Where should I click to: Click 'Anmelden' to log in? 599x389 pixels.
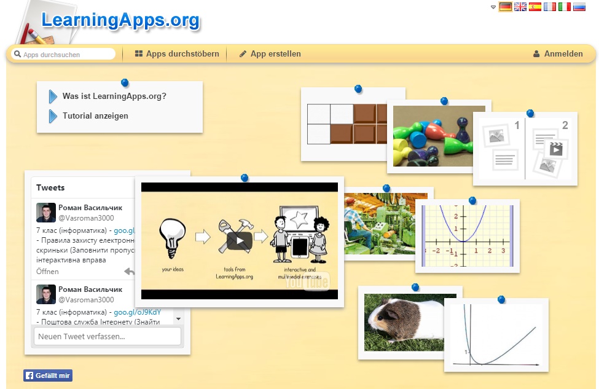558,54
